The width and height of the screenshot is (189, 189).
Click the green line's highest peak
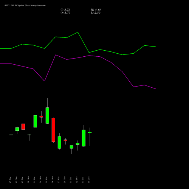coord(77,32)
